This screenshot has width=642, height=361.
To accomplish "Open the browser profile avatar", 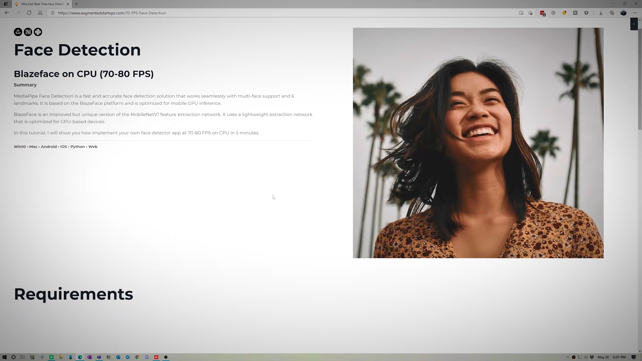I will tap(623, 13).
